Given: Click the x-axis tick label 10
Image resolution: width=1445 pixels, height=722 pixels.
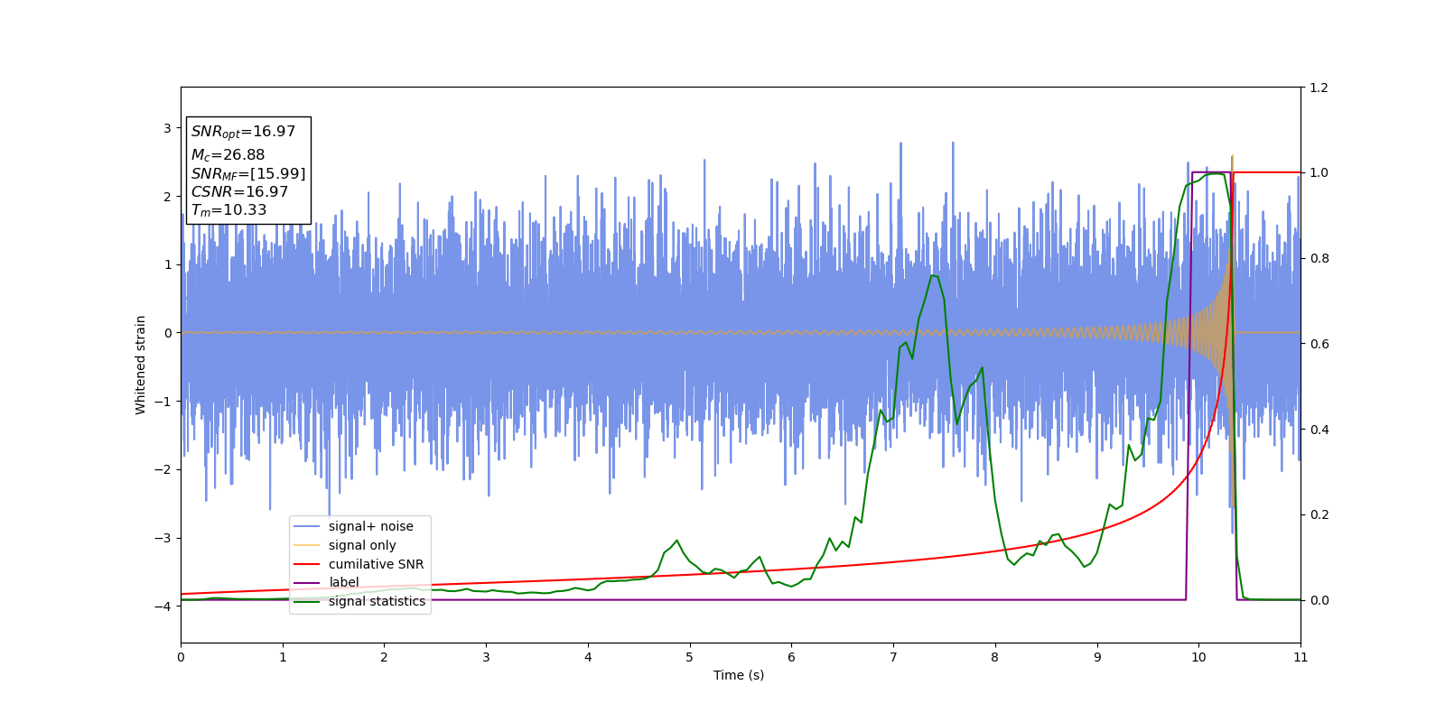Looking at the screenshot, I should coord(1198,657).
